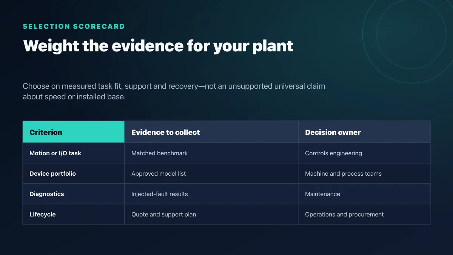Viewport: 453px width, 255px height.
Task: Click the Lifecycle row label
Action: point(74,214)
